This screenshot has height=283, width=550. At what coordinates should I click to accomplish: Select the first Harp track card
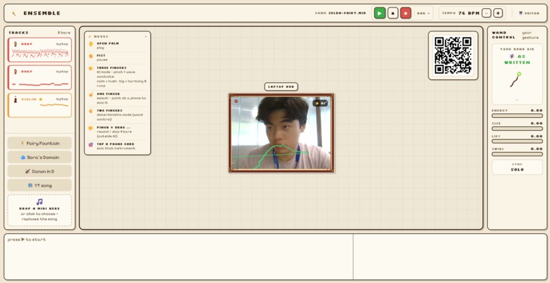point(40,50)
